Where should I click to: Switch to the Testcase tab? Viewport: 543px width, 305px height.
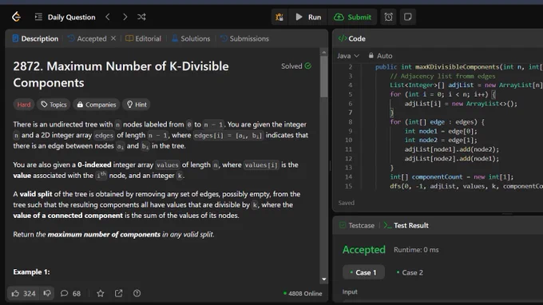click(x=357, y=225)
